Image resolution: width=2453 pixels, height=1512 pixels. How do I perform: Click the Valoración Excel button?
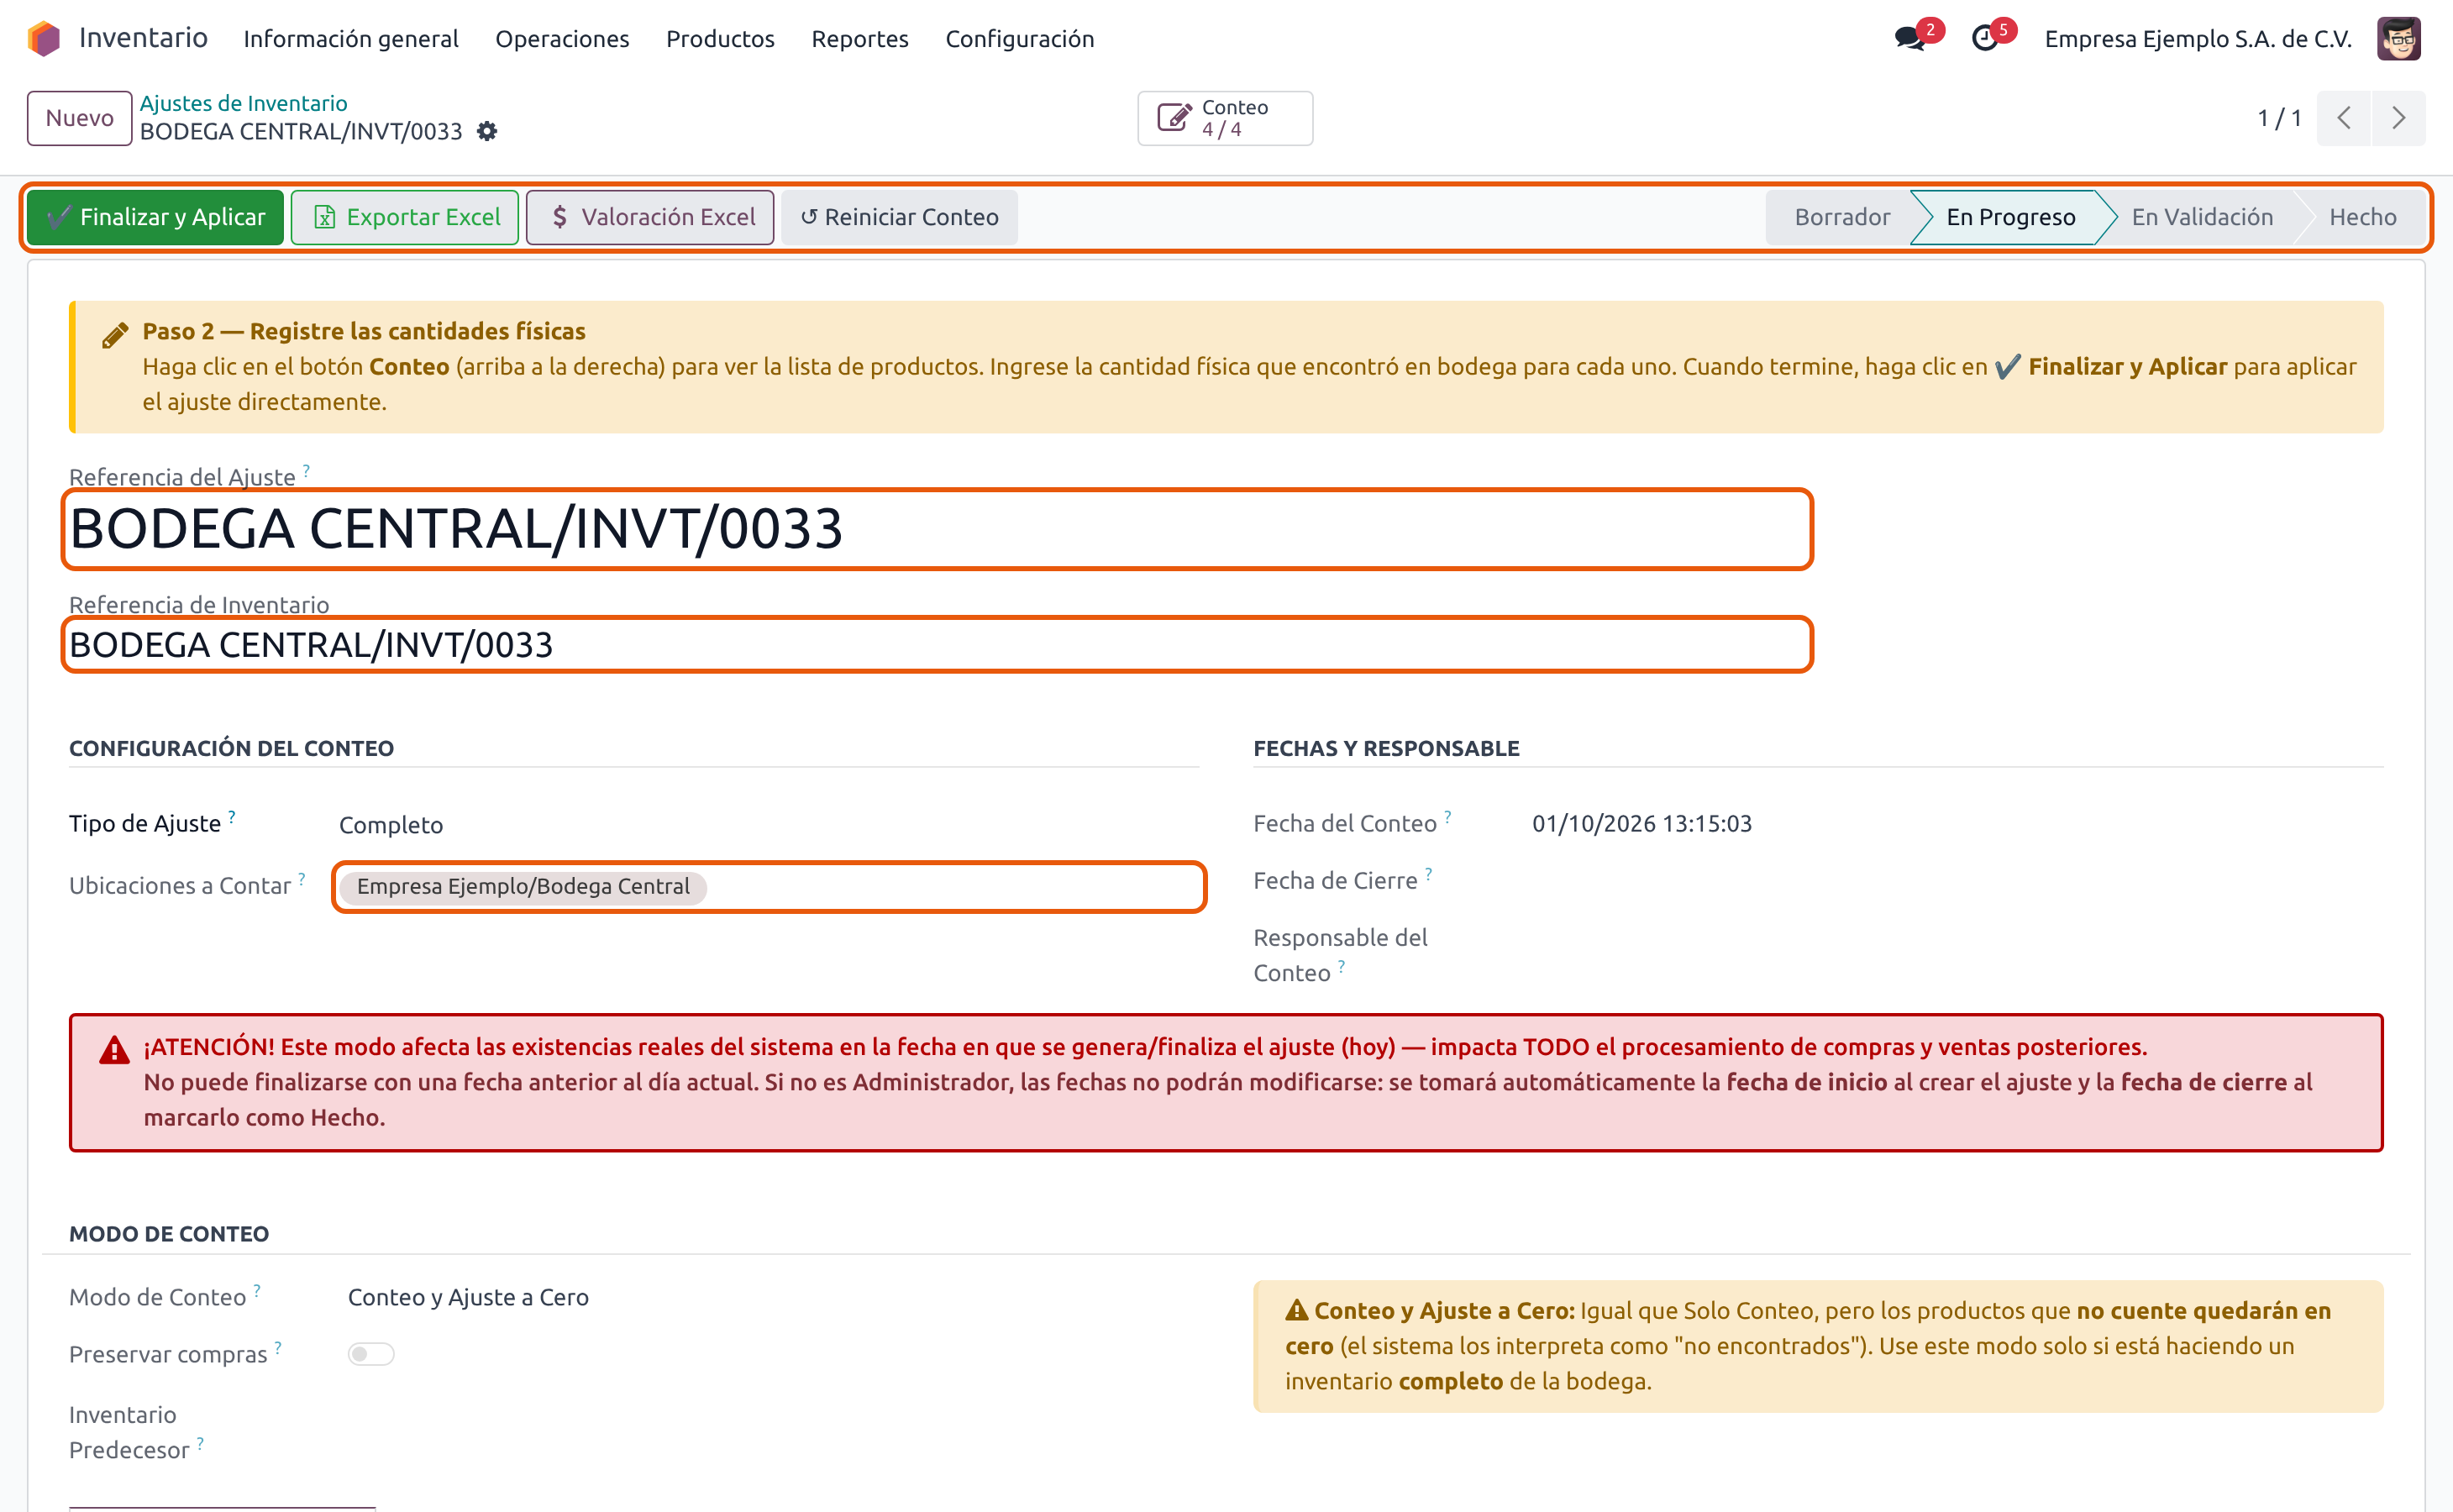(650, 217)
